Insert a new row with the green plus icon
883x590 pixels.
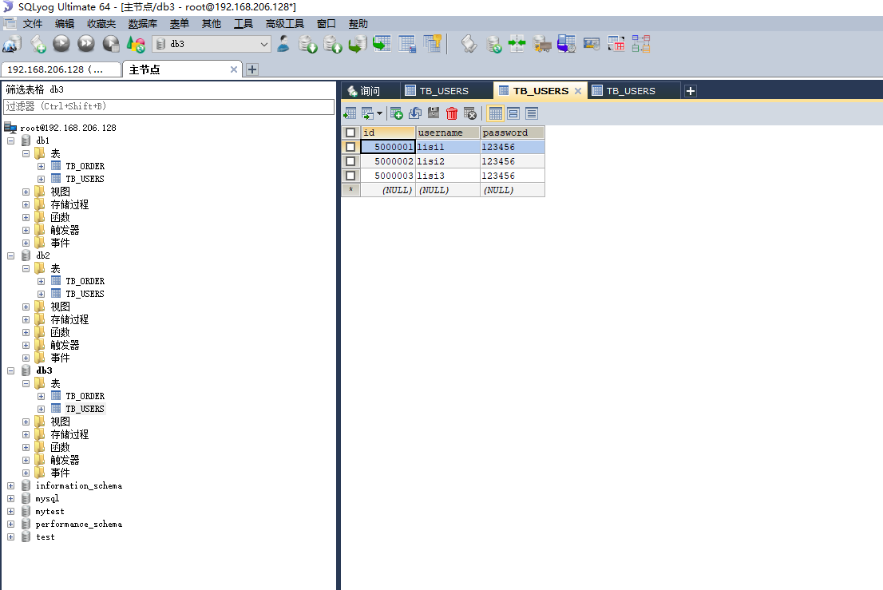click(397, 113)
